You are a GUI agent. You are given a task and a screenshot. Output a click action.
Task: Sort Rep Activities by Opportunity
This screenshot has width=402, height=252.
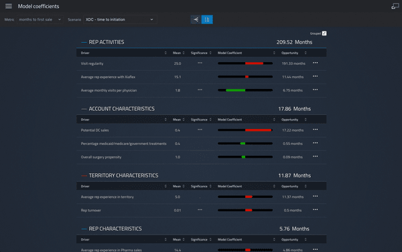point(306,53)
